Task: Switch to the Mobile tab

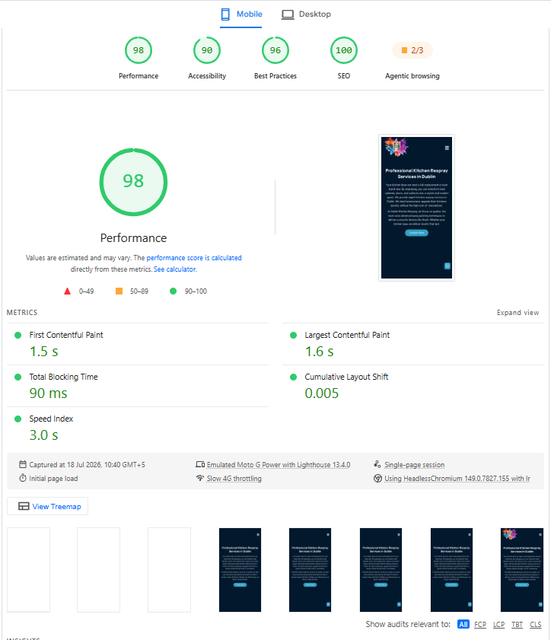Action: 240,14
